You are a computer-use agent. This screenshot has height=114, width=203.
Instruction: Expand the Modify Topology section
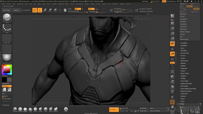coord(185,32)
